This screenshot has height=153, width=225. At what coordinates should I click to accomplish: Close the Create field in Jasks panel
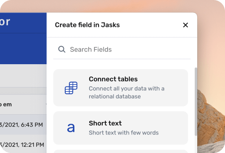click(x=185, y=25)
